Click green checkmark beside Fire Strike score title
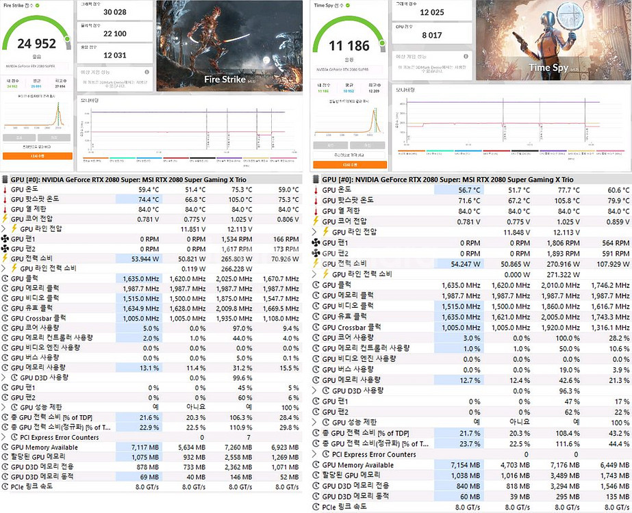 pos(38,5)
